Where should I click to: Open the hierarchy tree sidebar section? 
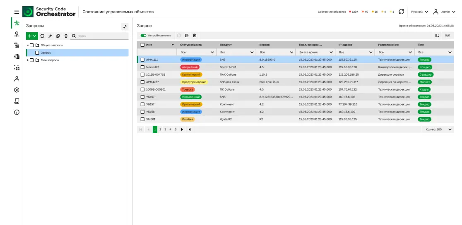click(17, 45)
